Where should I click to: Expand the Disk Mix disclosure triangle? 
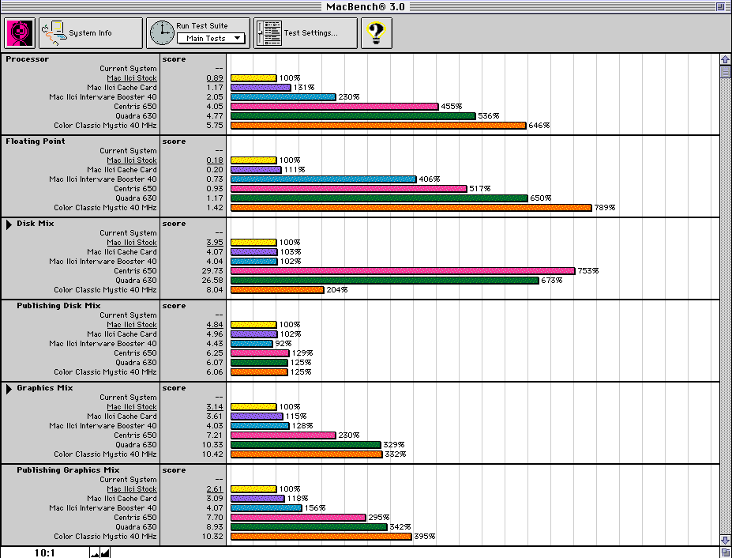[x=9, y=224]
